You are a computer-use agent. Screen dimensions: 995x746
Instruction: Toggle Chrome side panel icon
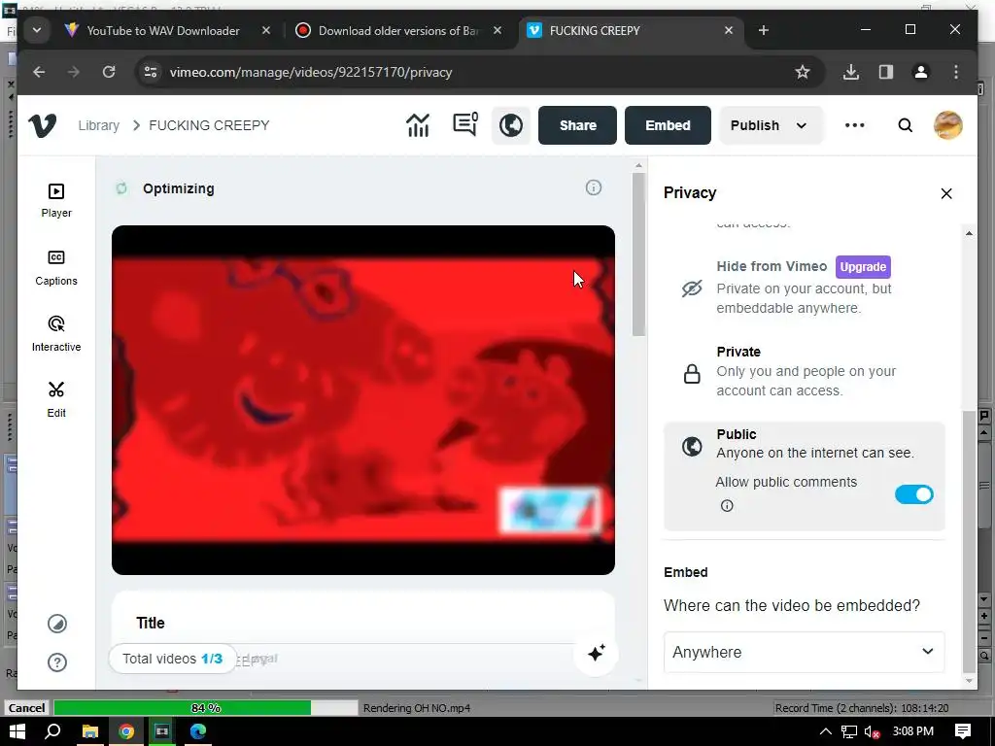pos(886,72)
